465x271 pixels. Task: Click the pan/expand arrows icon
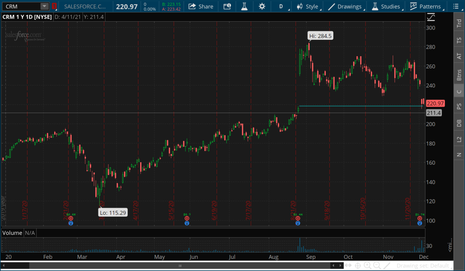(349, 266)
